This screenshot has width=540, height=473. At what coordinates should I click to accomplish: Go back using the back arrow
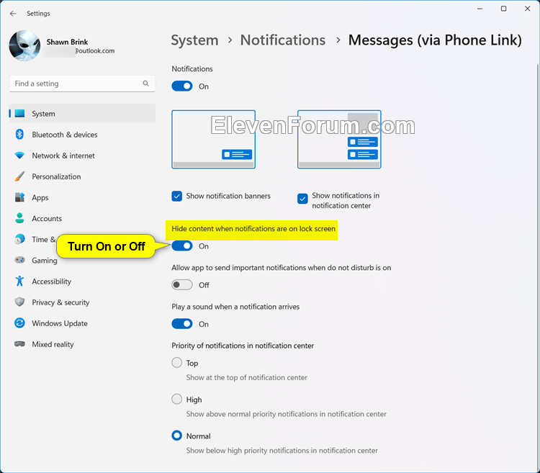tap(13, 14)
